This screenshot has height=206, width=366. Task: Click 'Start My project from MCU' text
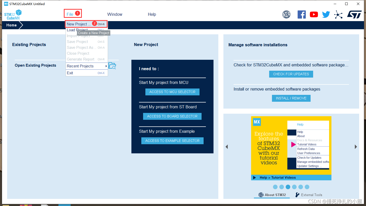[x=164, y=83]
